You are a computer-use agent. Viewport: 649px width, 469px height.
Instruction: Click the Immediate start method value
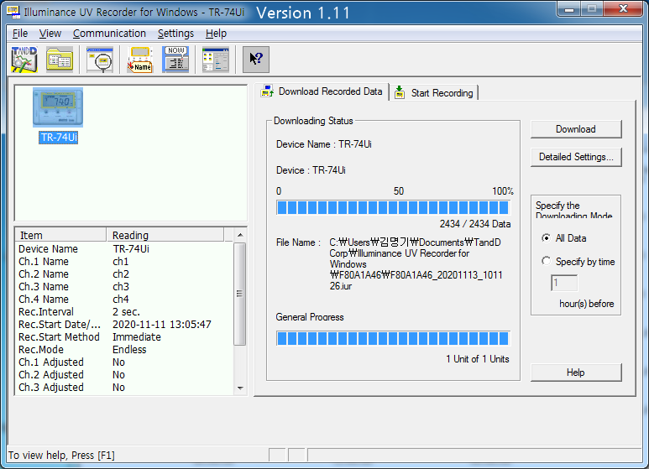[x=137, y=337]
